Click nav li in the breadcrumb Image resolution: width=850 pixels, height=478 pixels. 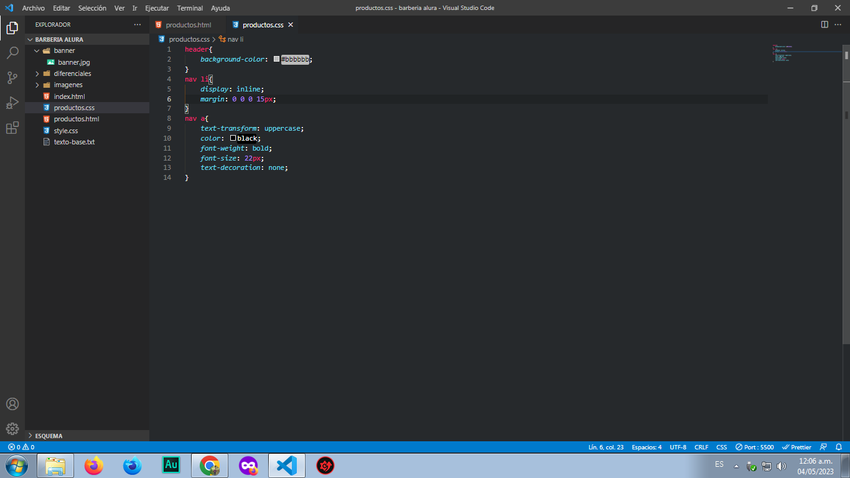(x=235, y=39)
